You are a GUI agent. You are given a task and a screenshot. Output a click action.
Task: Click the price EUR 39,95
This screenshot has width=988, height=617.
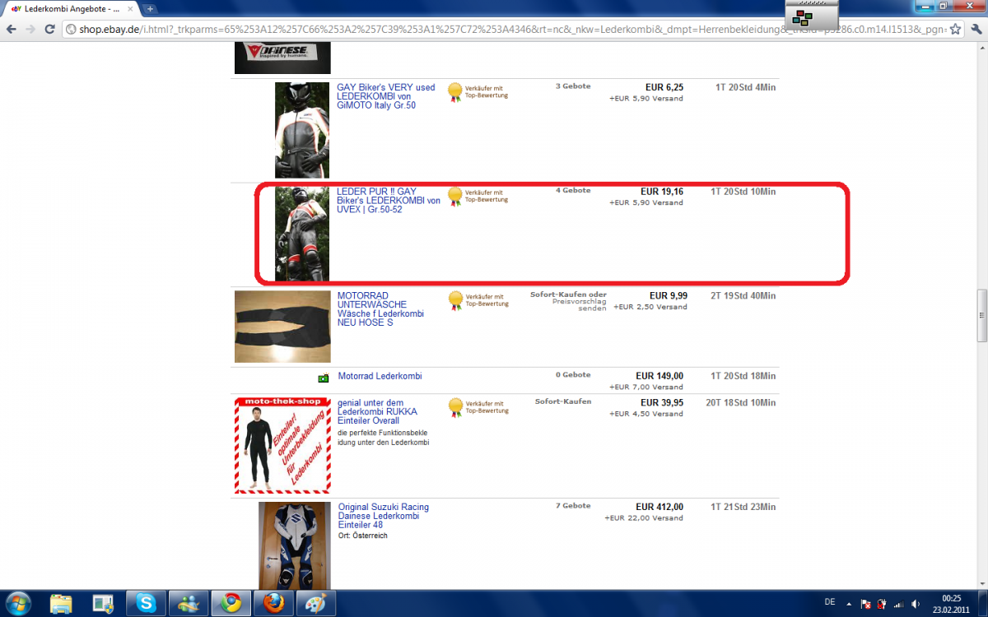point(662,403)
